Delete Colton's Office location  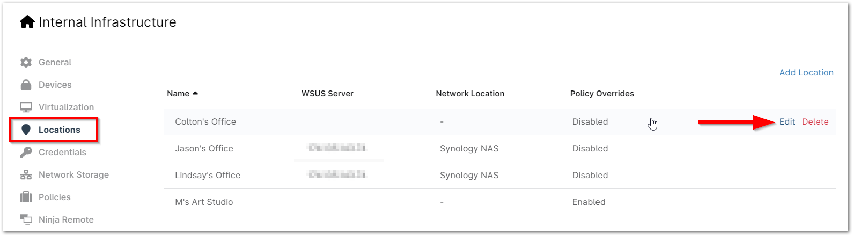[x=815, y=122]
